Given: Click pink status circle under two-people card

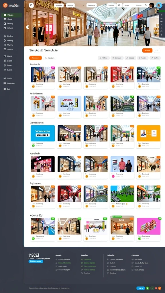Looking at the screenshot, I should [113, 176].
